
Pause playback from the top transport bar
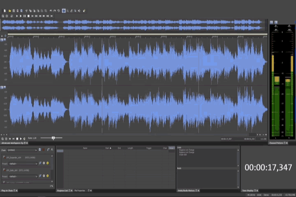(24, 16)
